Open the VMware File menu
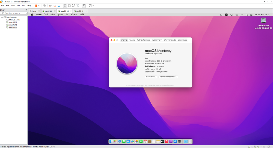Image resolution: width=273 pixels, height=148 pixels. pyautogui.click(x=3, y=6)
